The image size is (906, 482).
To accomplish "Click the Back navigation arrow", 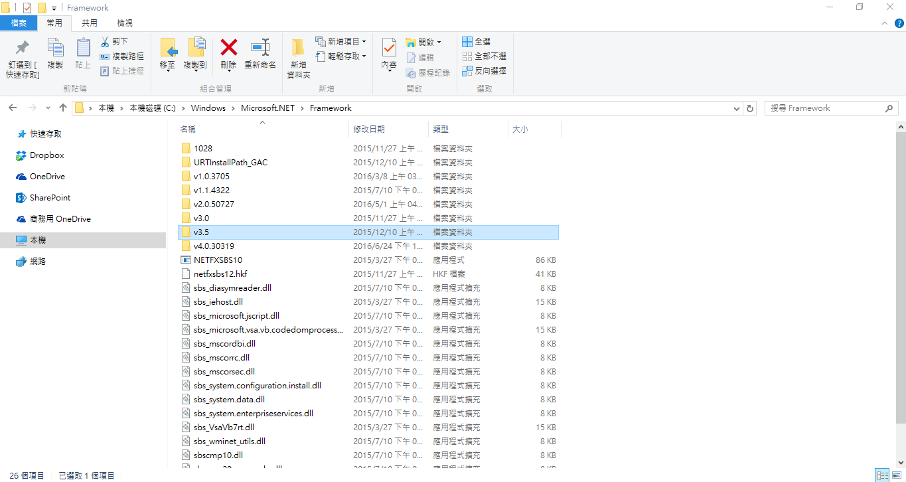I will tap(13, 108).
